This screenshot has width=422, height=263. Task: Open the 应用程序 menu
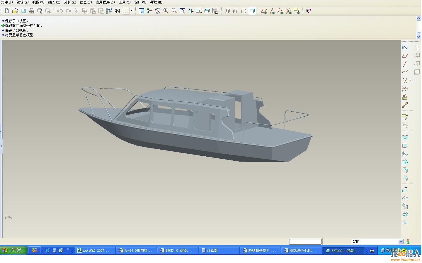(x=105, y=2)
